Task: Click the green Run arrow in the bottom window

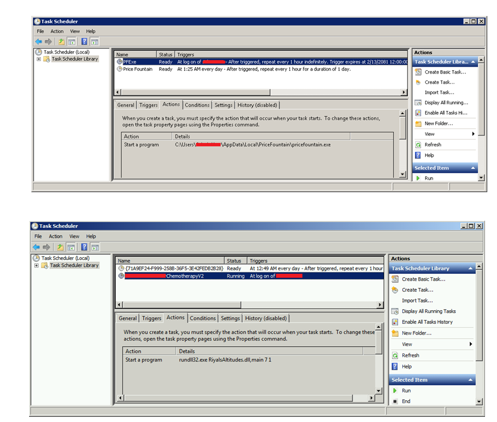Action: (x=395, y=391)
